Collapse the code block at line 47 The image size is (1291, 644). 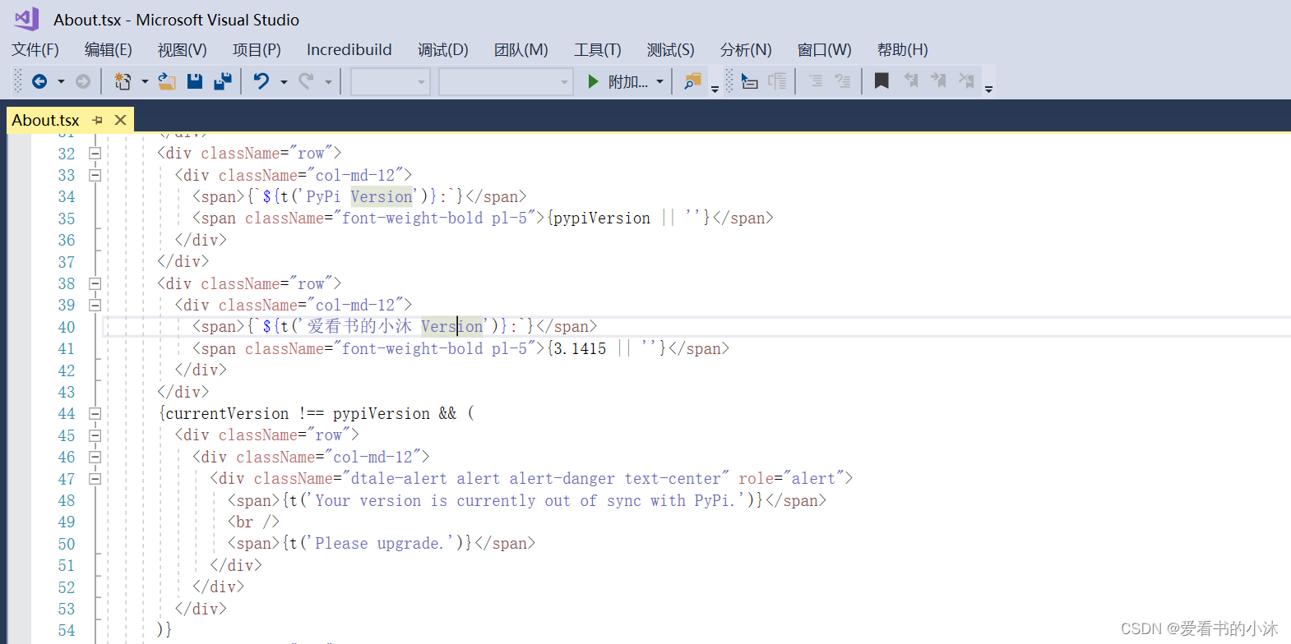click(x=95, y=478)
